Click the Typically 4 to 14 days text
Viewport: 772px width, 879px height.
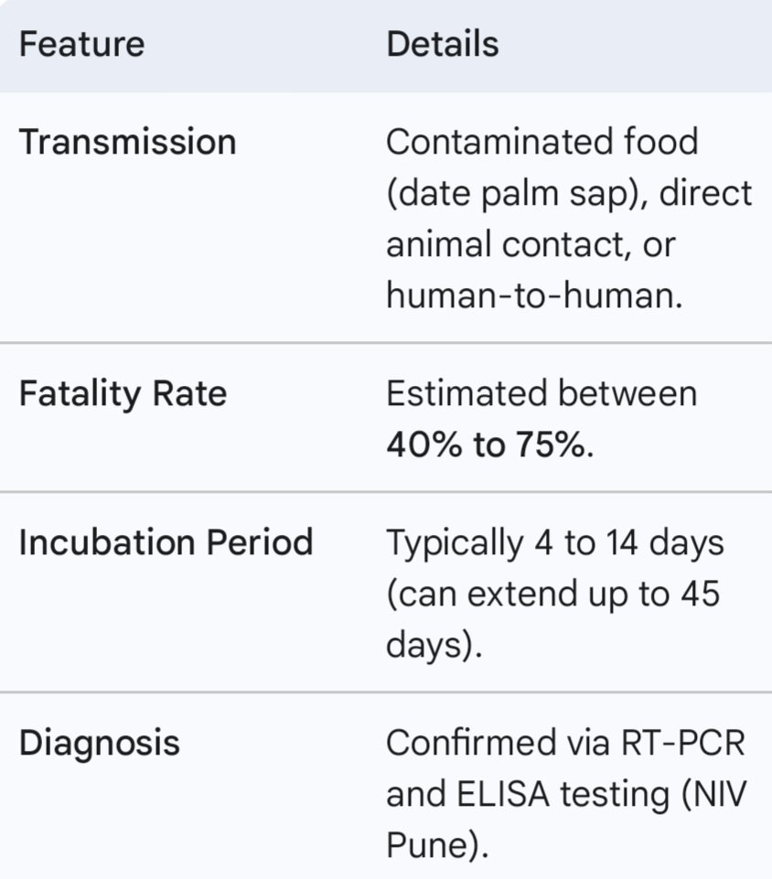coord(554,541)
